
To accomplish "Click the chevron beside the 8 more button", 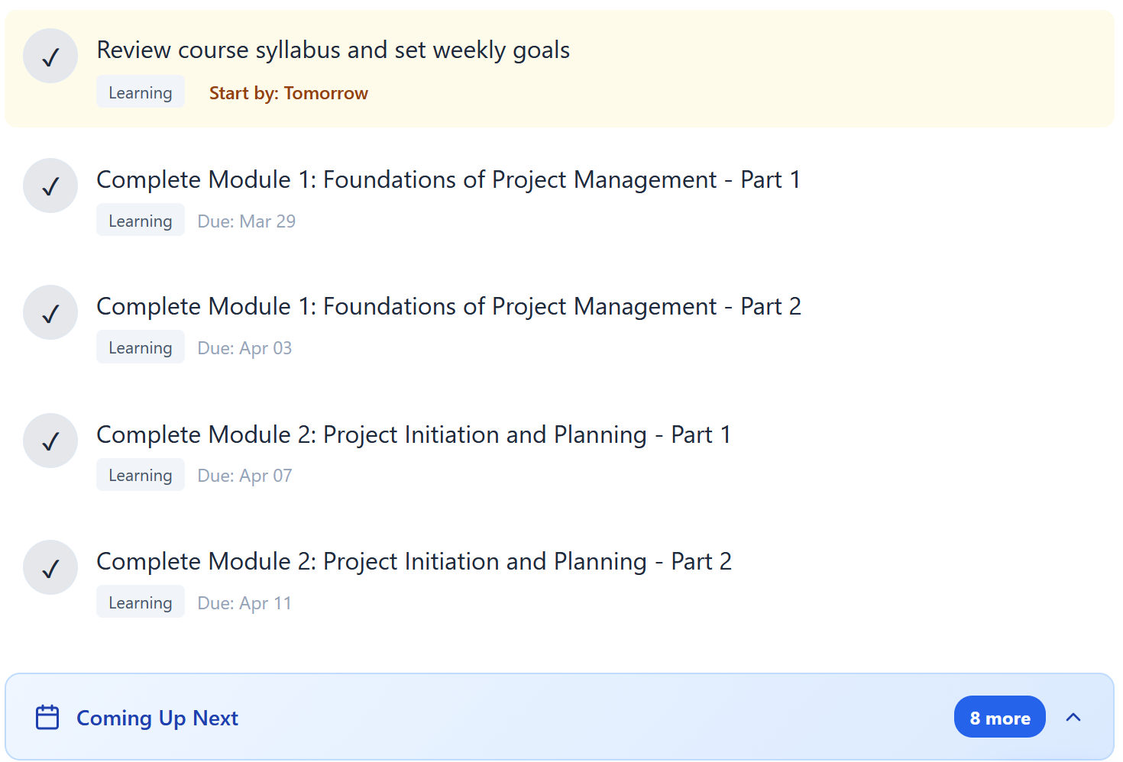I will point(1073,717).
